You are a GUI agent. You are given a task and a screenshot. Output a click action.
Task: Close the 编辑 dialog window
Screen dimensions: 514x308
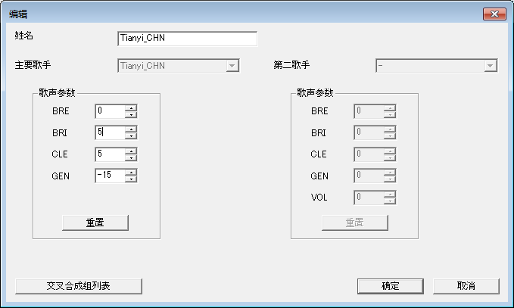click(494, 14)
